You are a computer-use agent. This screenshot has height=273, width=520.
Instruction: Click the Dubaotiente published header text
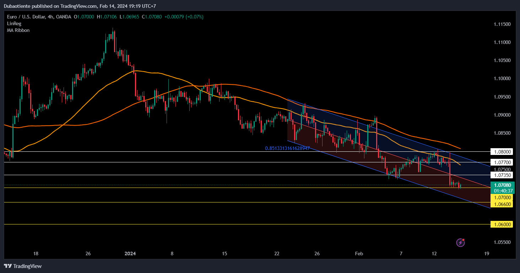coord(80,6)
